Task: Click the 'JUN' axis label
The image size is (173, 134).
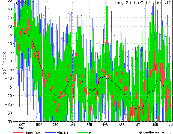Action: pyautogui.click(x=155, y=125)
